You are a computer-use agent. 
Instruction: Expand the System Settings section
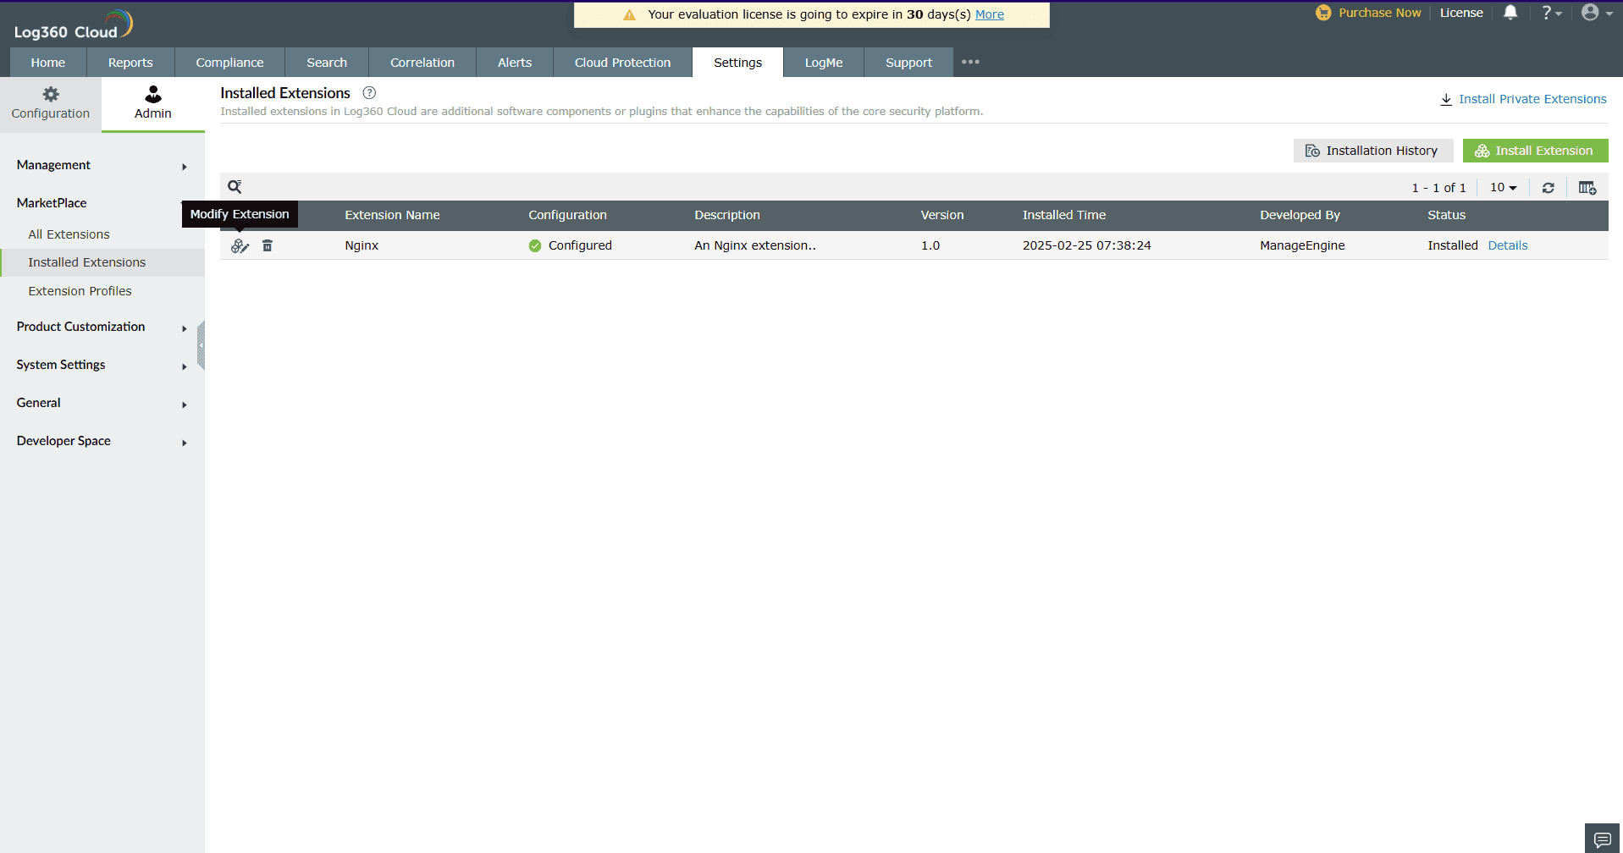point(102,365)
